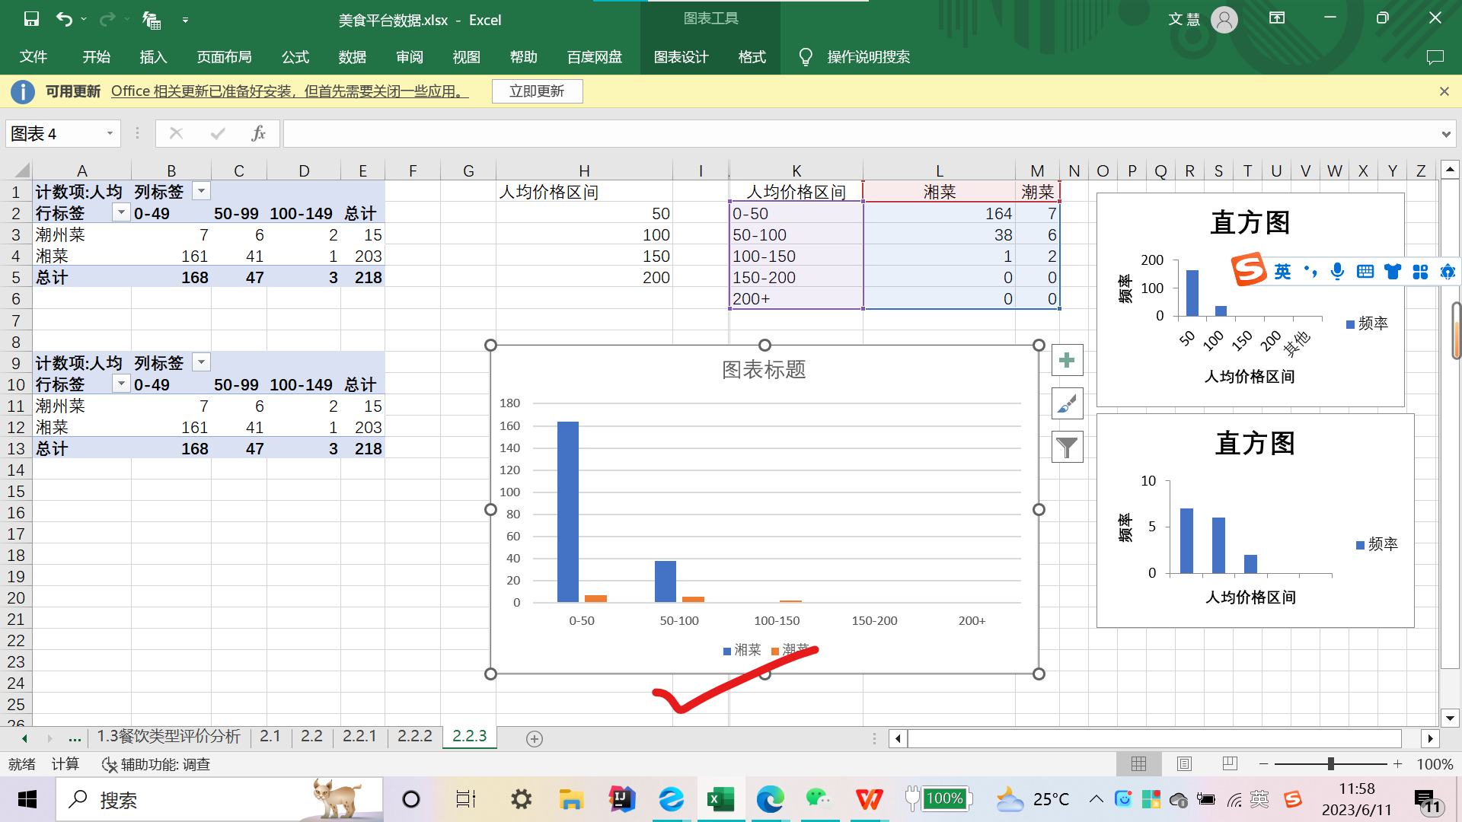The height and width of the screenshot is (822, 1462).
Task: Click the Undo arrow icon
Action: click(64, 19)
